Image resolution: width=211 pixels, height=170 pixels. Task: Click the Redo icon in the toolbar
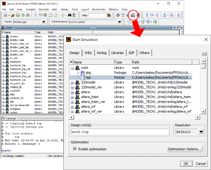point(55,15)
